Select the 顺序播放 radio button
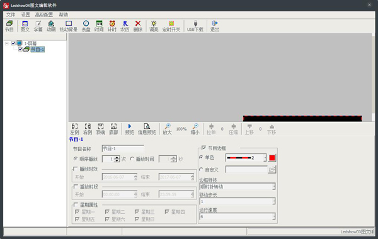 [76, 159]
